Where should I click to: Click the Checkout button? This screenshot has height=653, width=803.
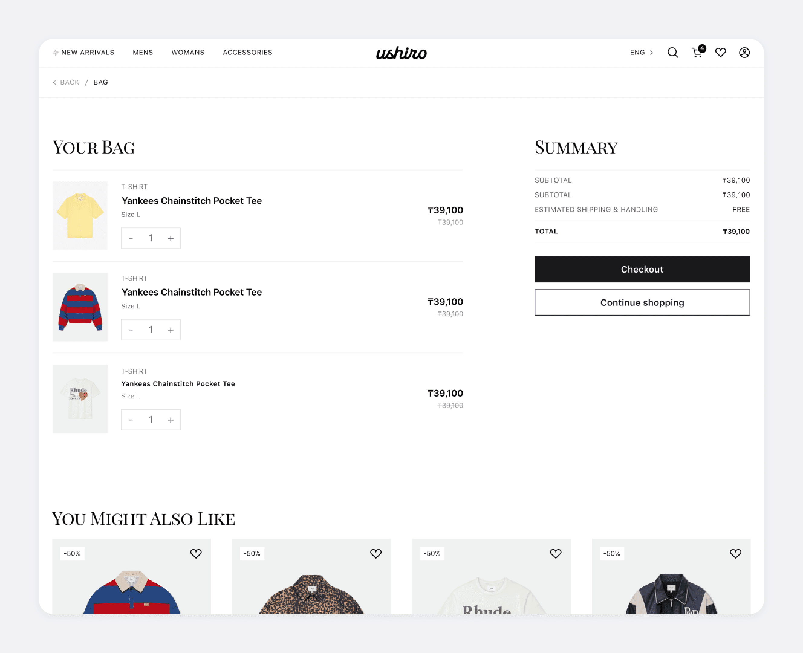642,269
